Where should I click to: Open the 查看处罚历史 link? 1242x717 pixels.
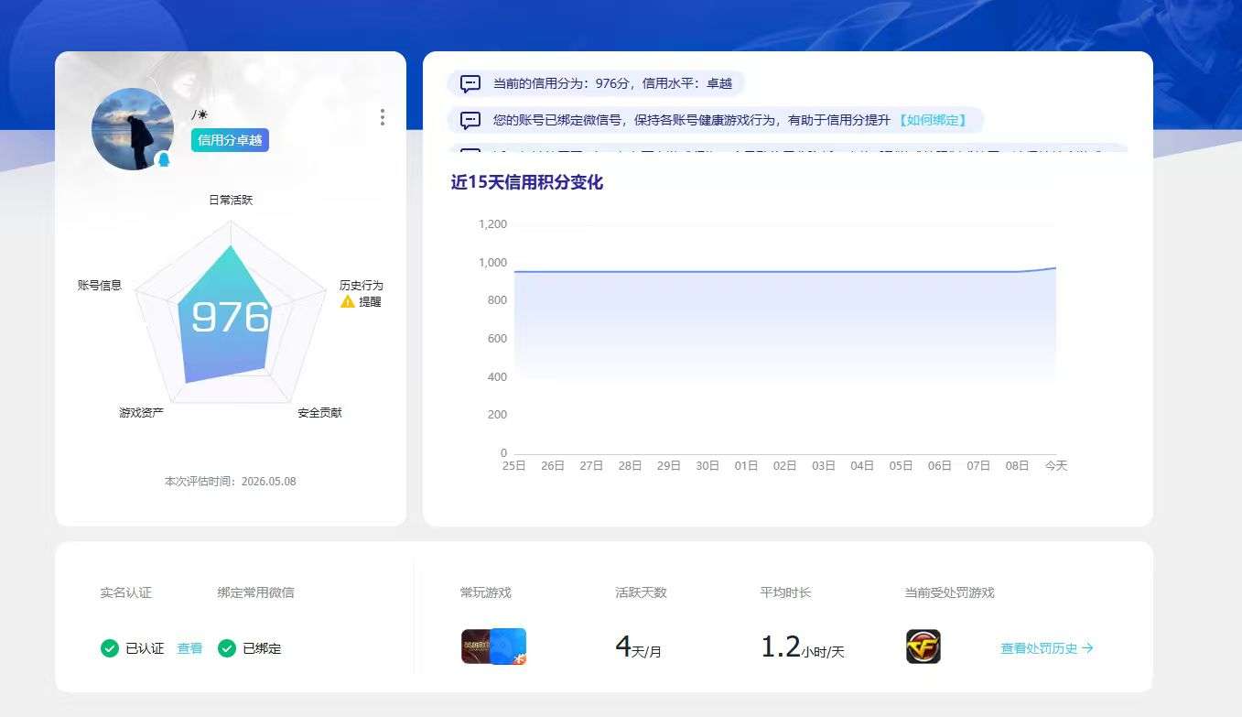tap(1047, 648)
